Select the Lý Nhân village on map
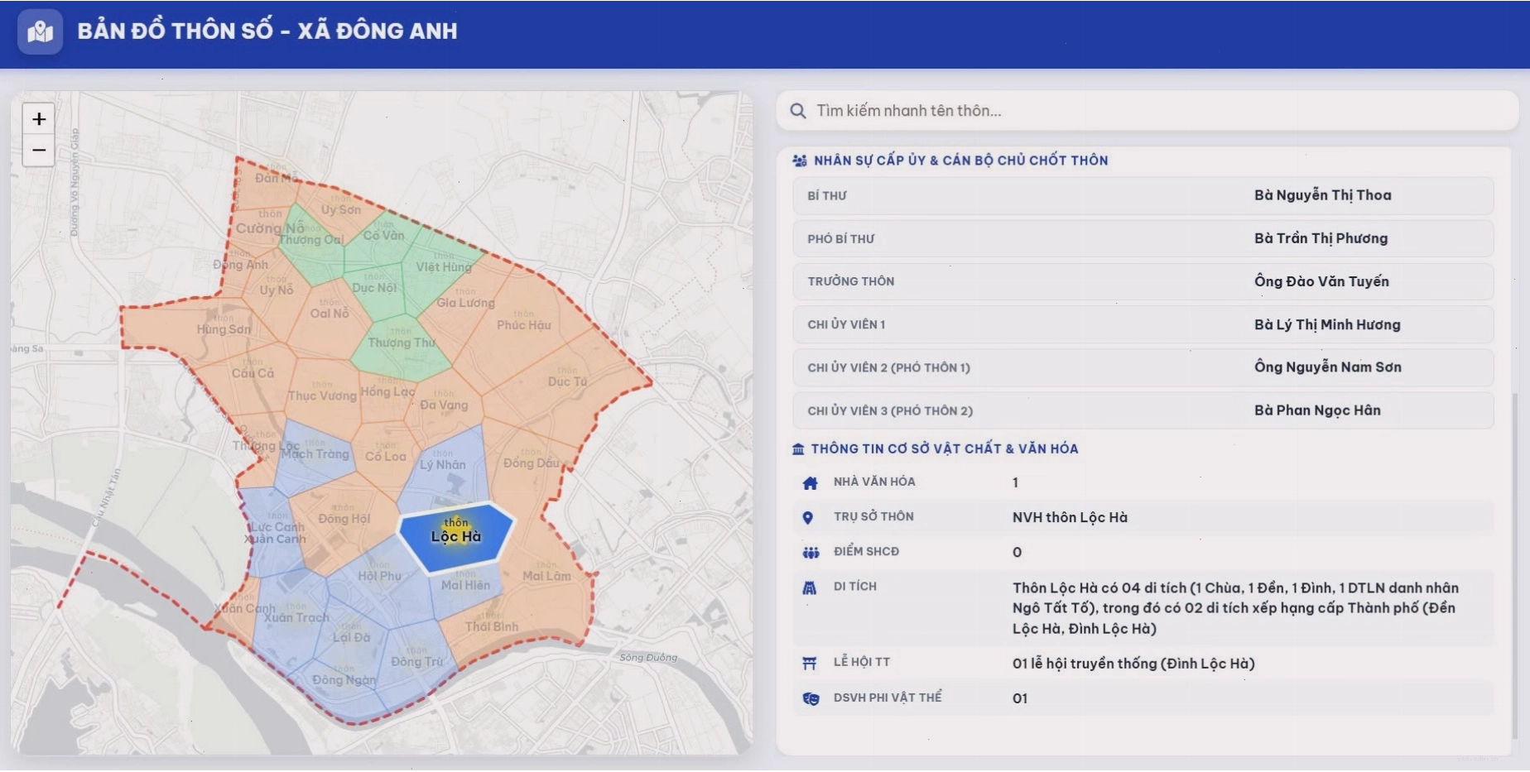The height and width of the screenshot is (772, 1530). click(444, 463)
